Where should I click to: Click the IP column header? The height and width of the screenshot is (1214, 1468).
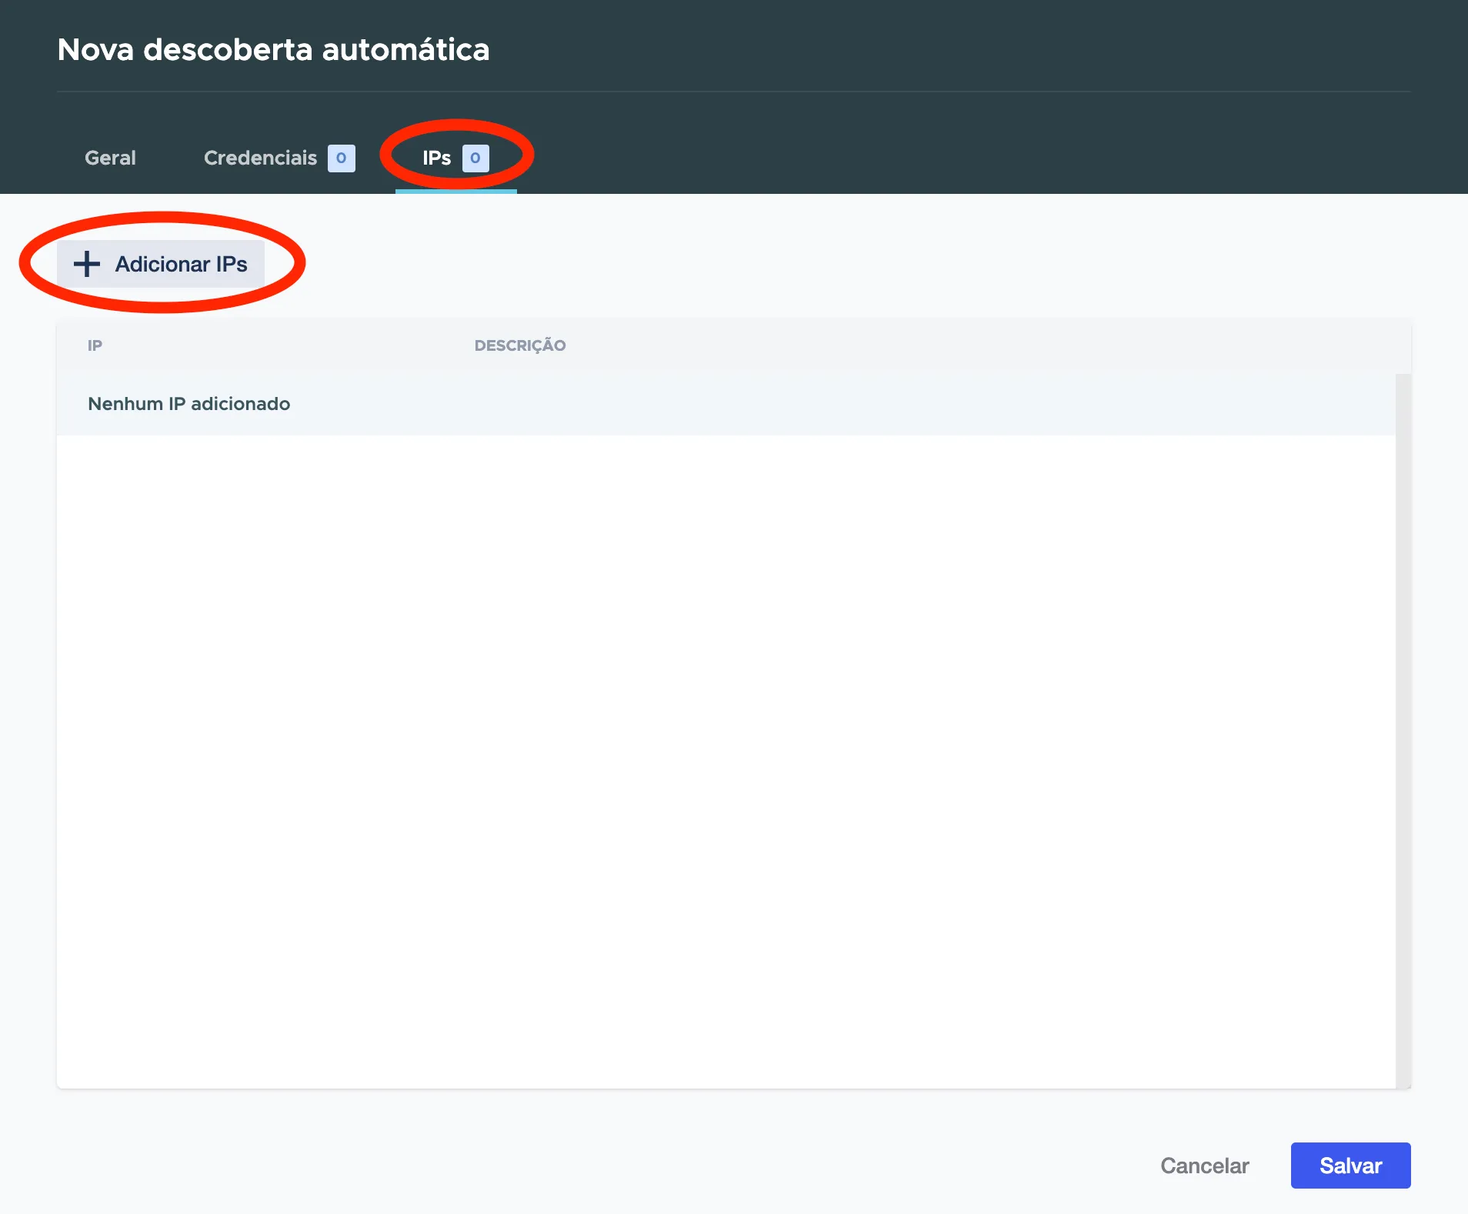(95, 345)
